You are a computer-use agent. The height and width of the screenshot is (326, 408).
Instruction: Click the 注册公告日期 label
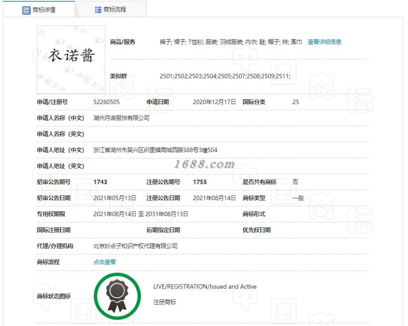(x=164, y=198)
